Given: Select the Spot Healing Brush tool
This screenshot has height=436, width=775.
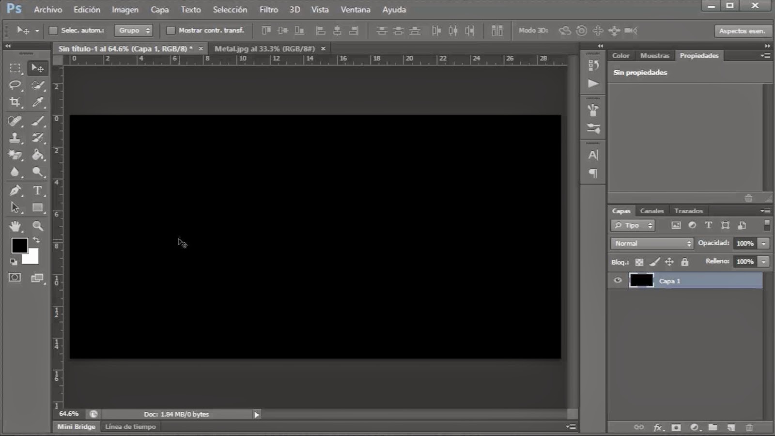Looking at the screenshot, I should 15,121.
